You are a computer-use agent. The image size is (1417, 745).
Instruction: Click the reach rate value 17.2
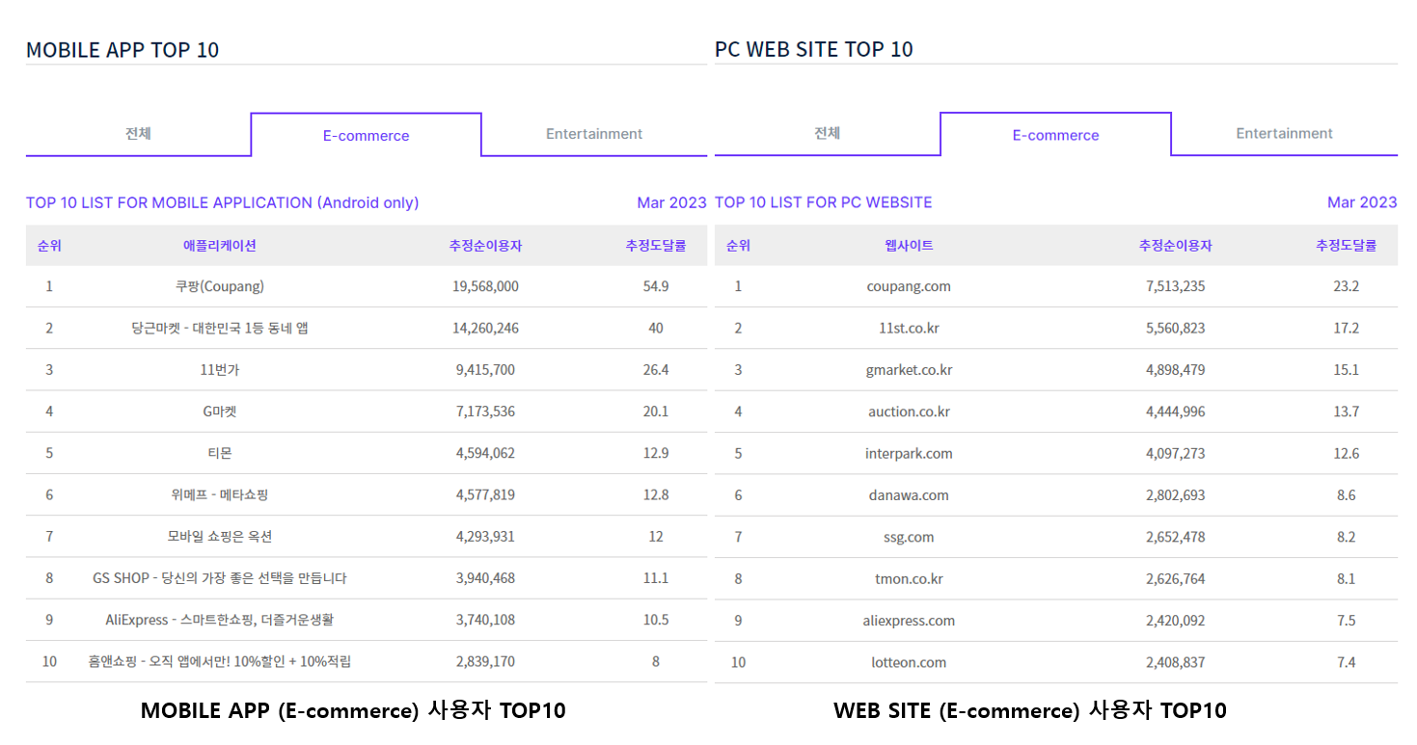pyautogui.click(x=1347, y=328)
